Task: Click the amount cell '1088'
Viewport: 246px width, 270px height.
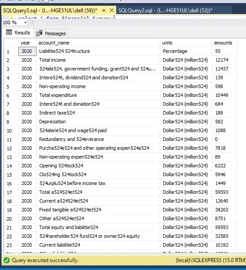Action: [x=224, y=130]
